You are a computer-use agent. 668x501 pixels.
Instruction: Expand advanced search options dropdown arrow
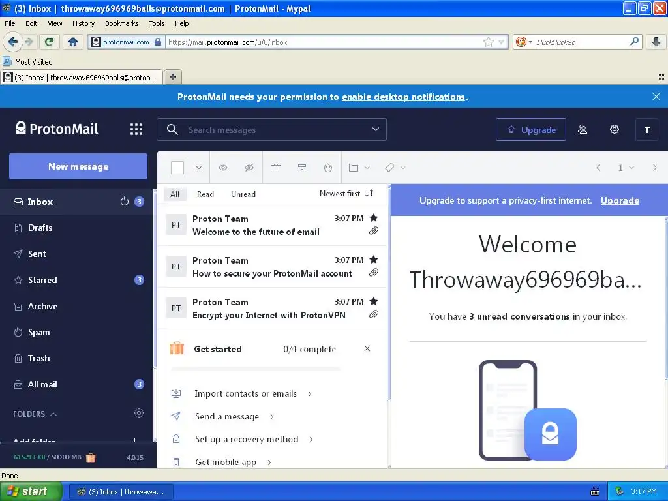pos(375,129)
